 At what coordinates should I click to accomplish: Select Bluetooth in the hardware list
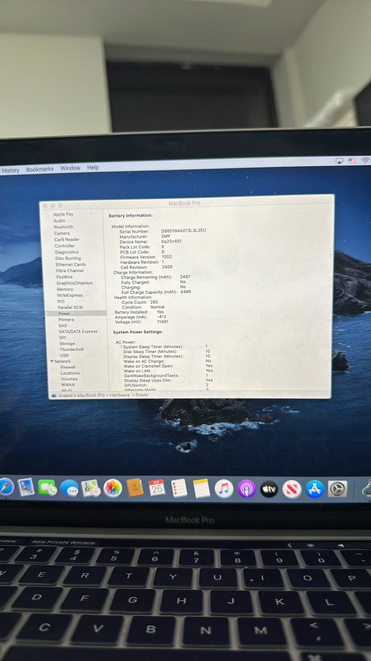tap(63, 227)
